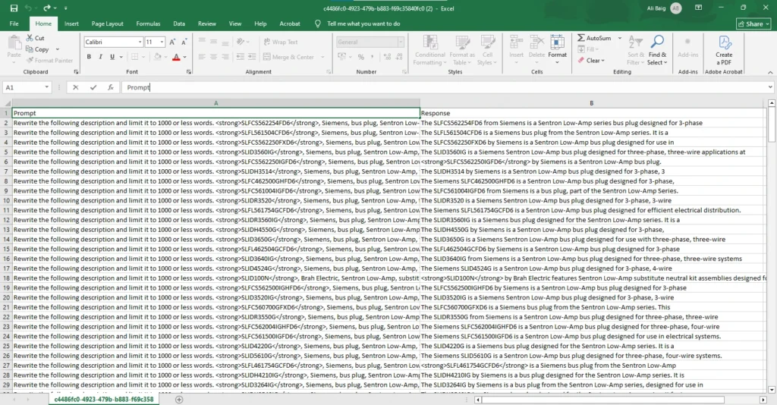Viewport: 777px width, 405px height.
Task: Select column A header
Action: click(215, 103)
